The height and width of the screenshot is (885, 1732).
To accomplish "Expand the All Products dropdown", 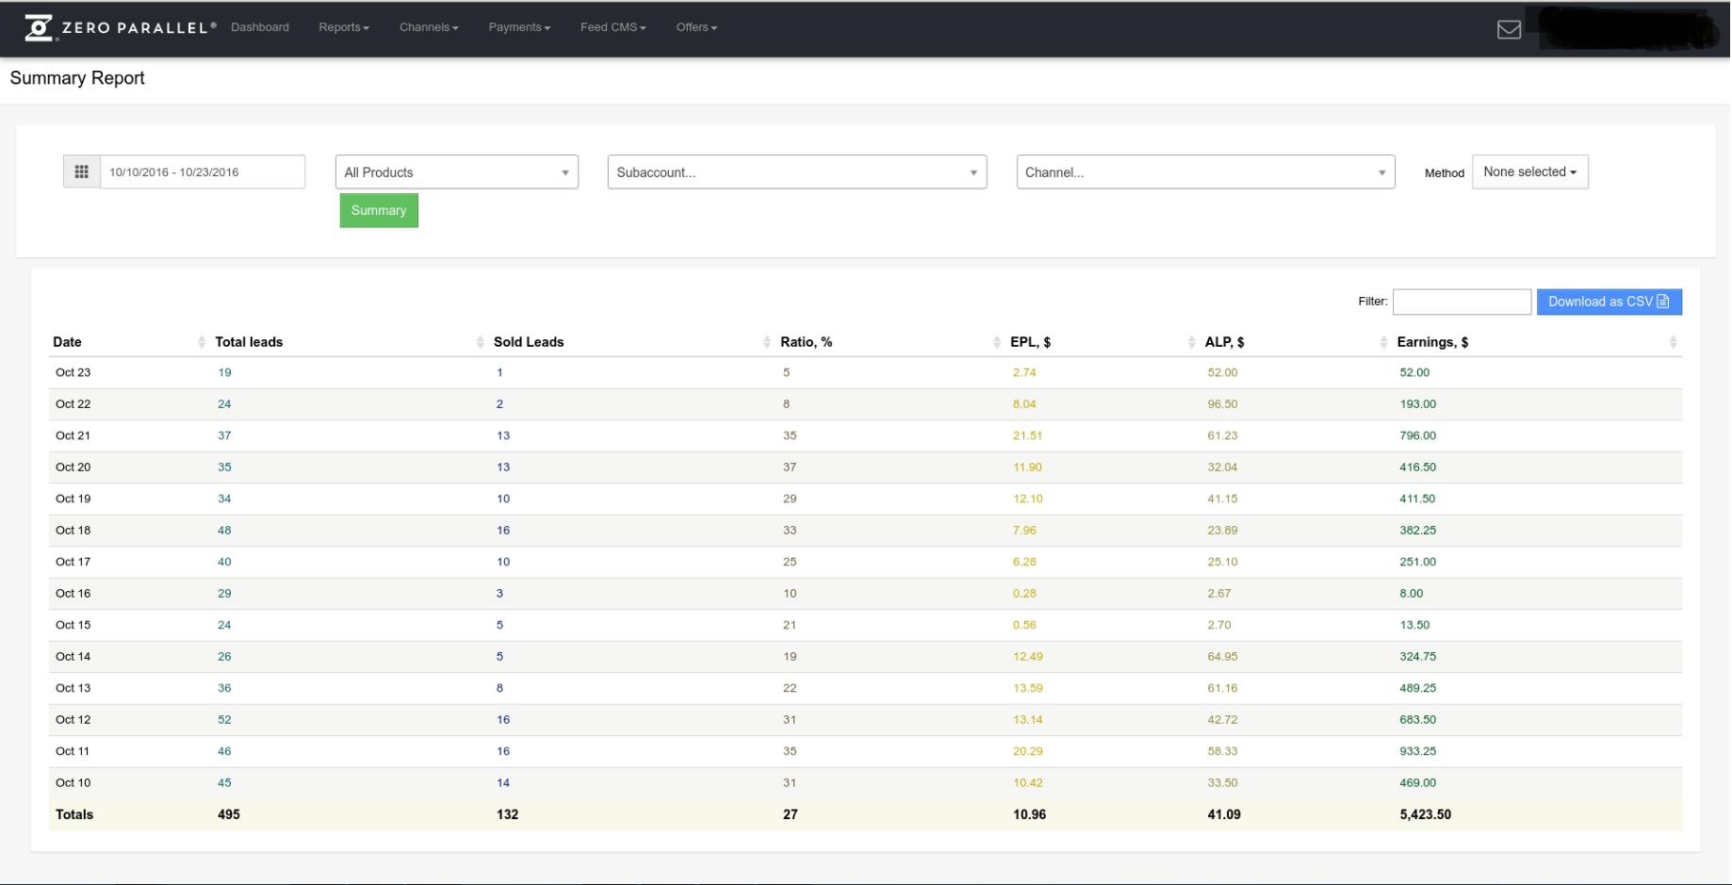I will tap(457, 172).
